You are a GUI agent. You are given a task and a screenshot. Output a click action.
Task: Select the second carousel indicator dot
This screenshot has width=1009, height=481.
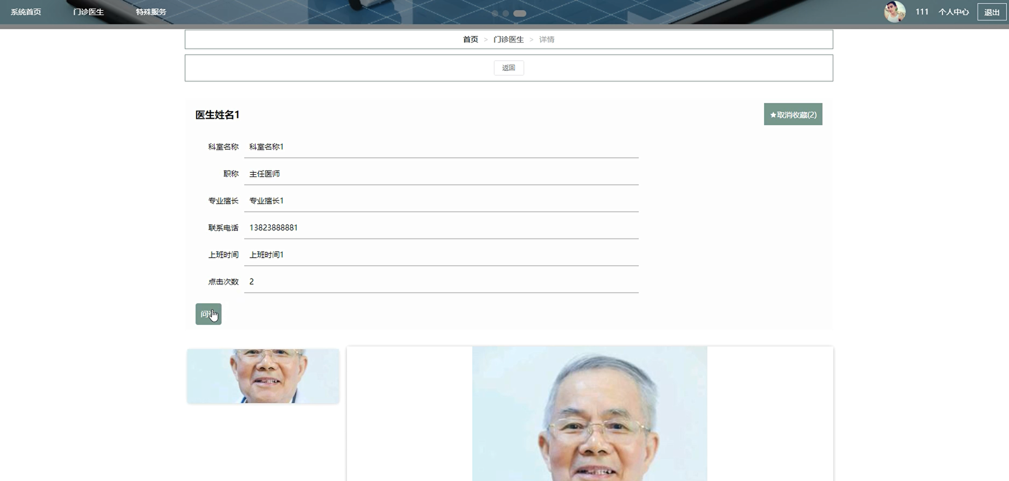506,13
